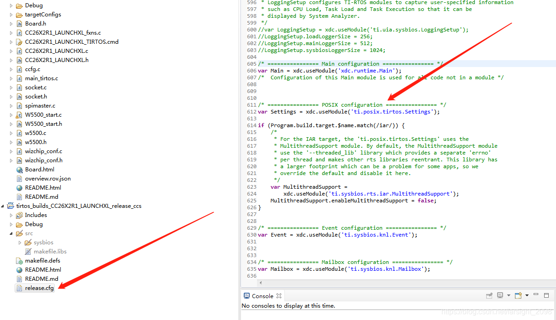Screen dimensions: 556x320
Task: Click the 'MultithreadSupport.enableMultithreadSupport = false;' line
Action: point(353,201)
